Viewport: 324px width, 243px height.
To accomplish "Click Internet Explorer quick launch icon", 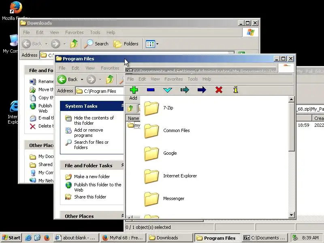I will coord(28,238).
